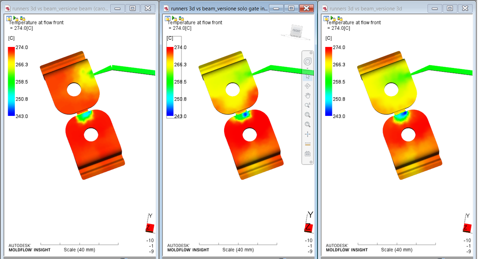Click the study icon in left window title

(x=8, y=9)
